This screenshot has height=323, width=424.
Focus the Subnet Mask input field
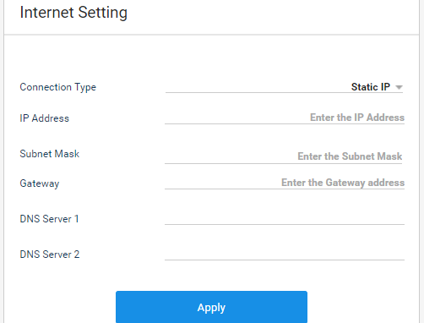point(284,156)
